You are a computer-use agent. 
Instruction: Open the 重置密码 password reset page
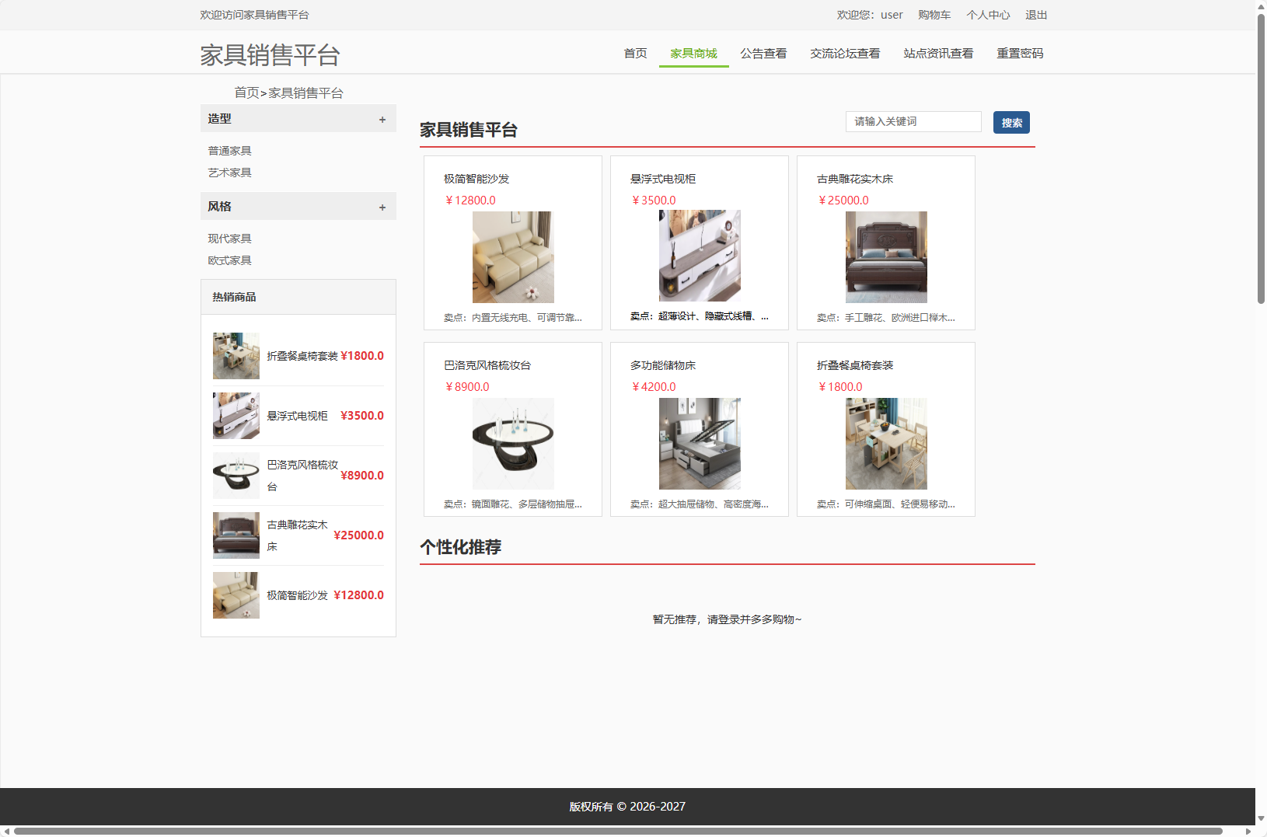(x=1020, y=53)
